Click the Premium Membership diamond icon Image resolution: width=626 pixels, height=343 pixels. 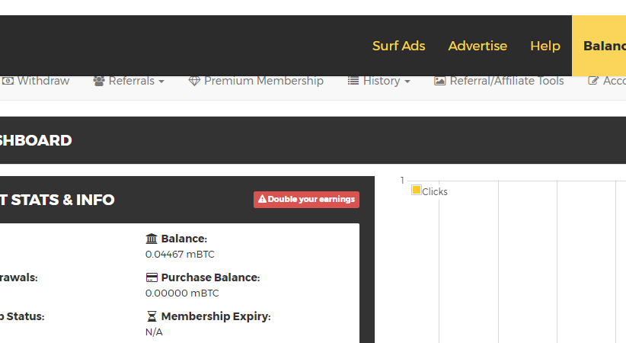[194, 81]
